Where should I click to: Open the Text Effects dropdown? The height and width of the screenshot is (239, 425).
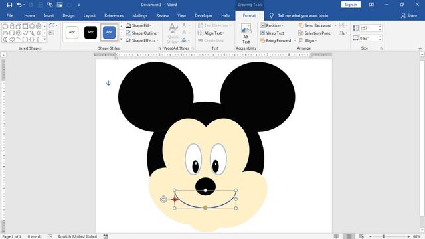[x=185, y=40]
